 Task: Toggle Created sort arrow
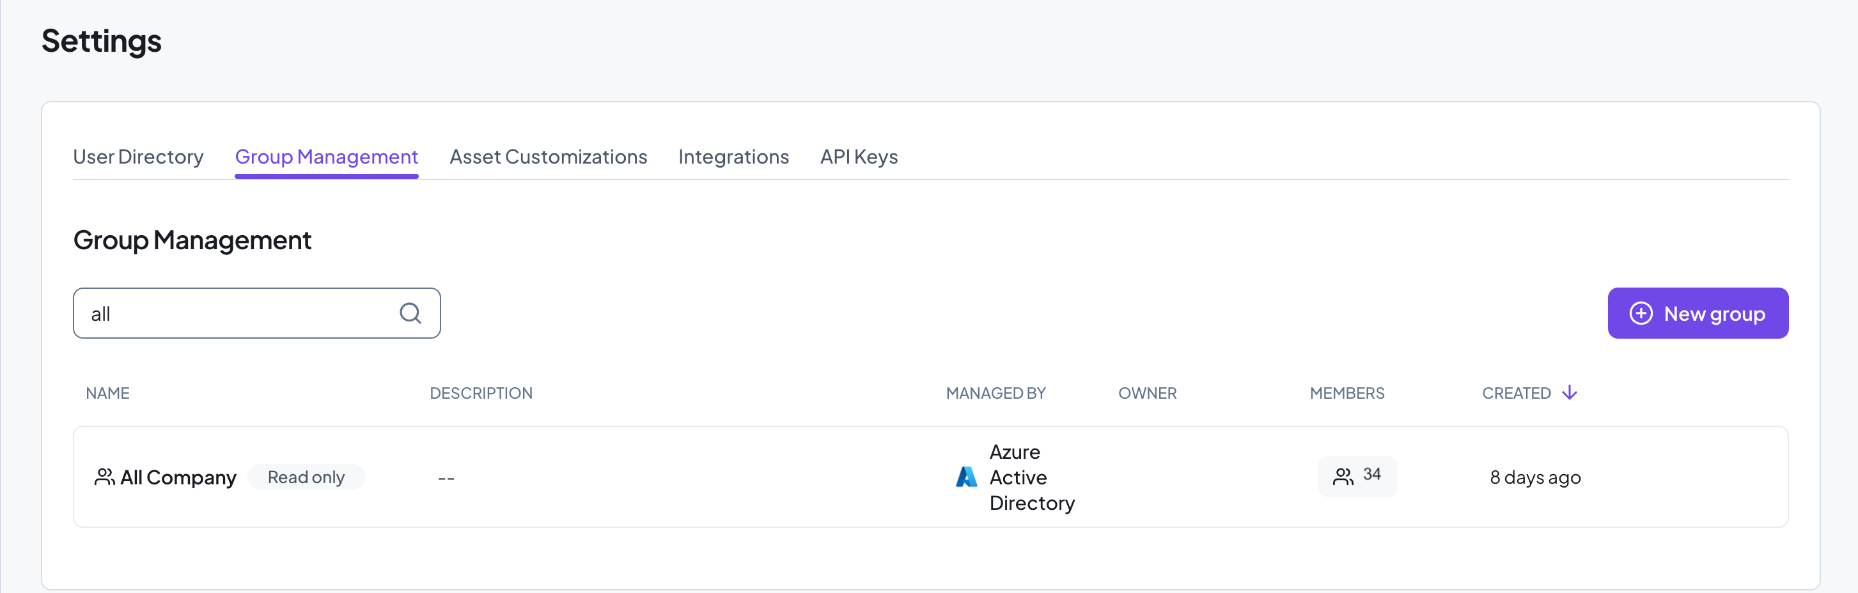[x=1570, y=393]
